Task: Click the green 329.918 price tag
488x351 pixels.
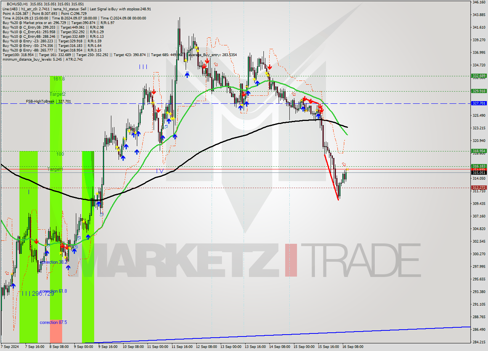Action: (x=479, y=91)
